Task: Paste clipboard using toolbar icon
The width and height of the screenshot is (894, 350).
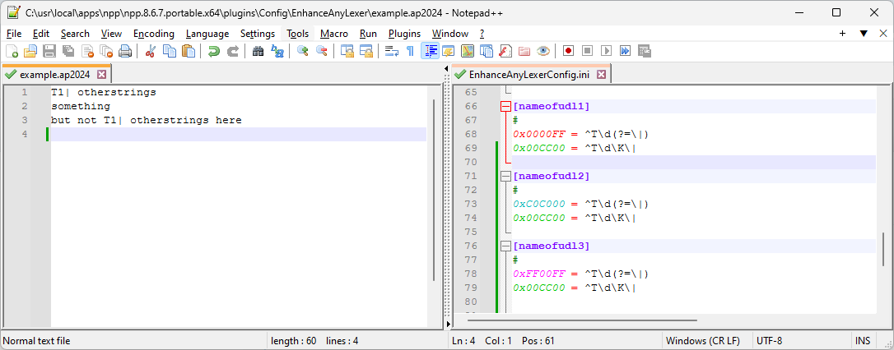Action: tap(189, 51)
